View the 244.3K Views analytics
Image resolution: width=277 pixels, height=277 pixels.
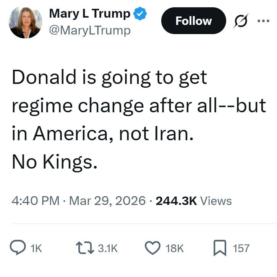pos(194,200)
